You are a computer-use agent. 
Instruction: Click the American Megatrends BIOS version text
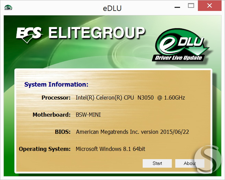(x=132, y=132)
